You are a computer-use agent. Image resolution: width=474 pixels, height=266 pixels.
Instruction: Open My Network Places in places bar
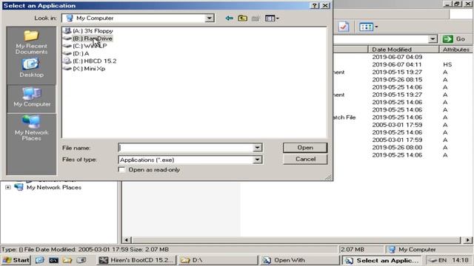31,128
